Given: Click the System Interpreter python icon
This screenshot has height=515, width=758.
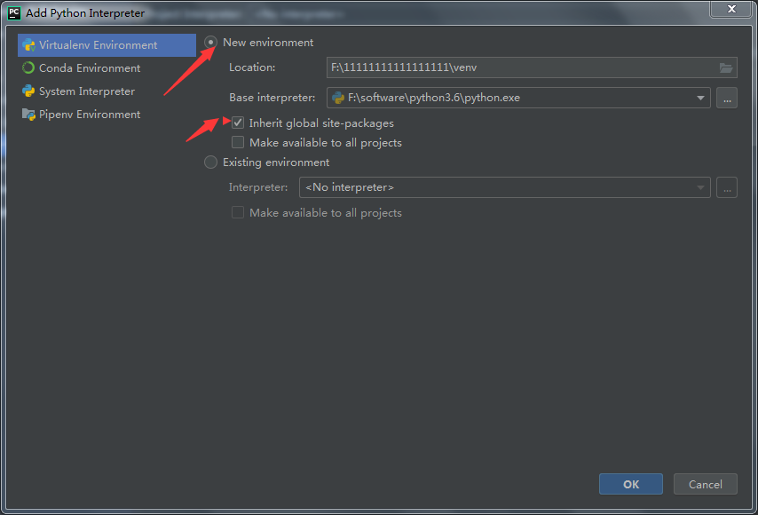Looking at the screenshot, I should click(28, 91).
